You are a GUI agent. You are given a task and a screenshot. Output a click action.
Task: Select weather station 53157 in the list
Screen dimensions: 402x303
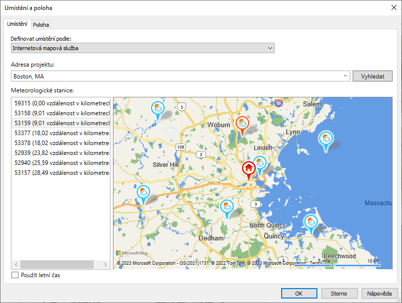(x=61, y=173)
